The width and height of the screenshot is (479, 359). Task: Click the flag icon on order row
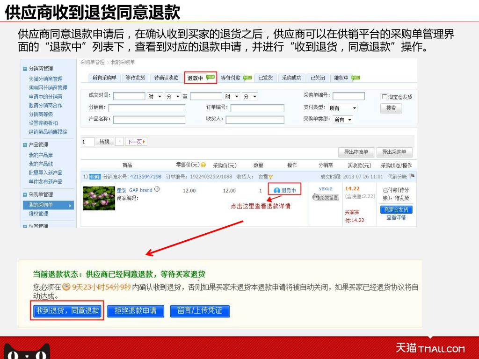(x=412, y=176)
